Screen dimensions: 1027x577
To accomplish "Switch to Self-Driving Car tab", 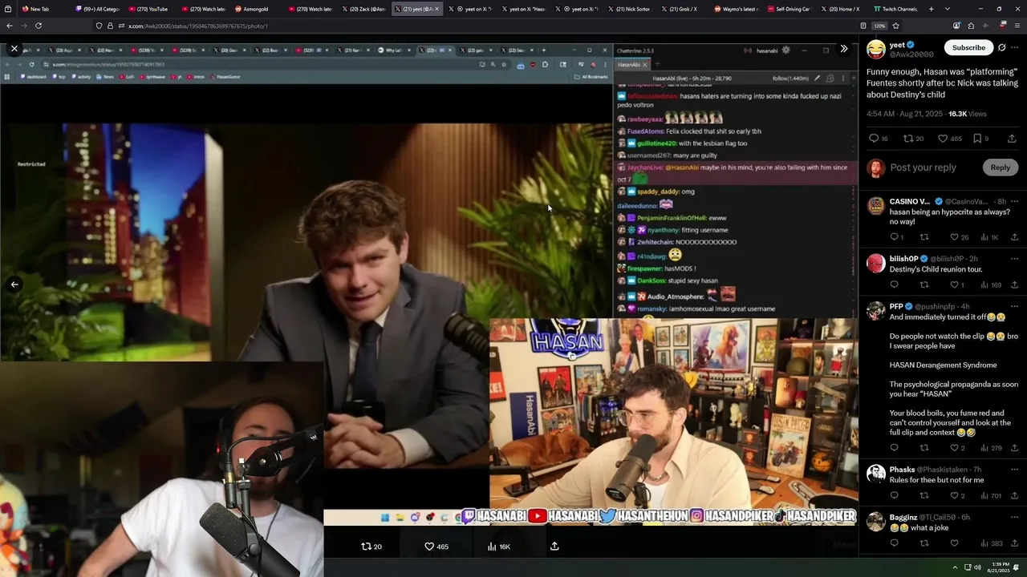I will 789,9.
